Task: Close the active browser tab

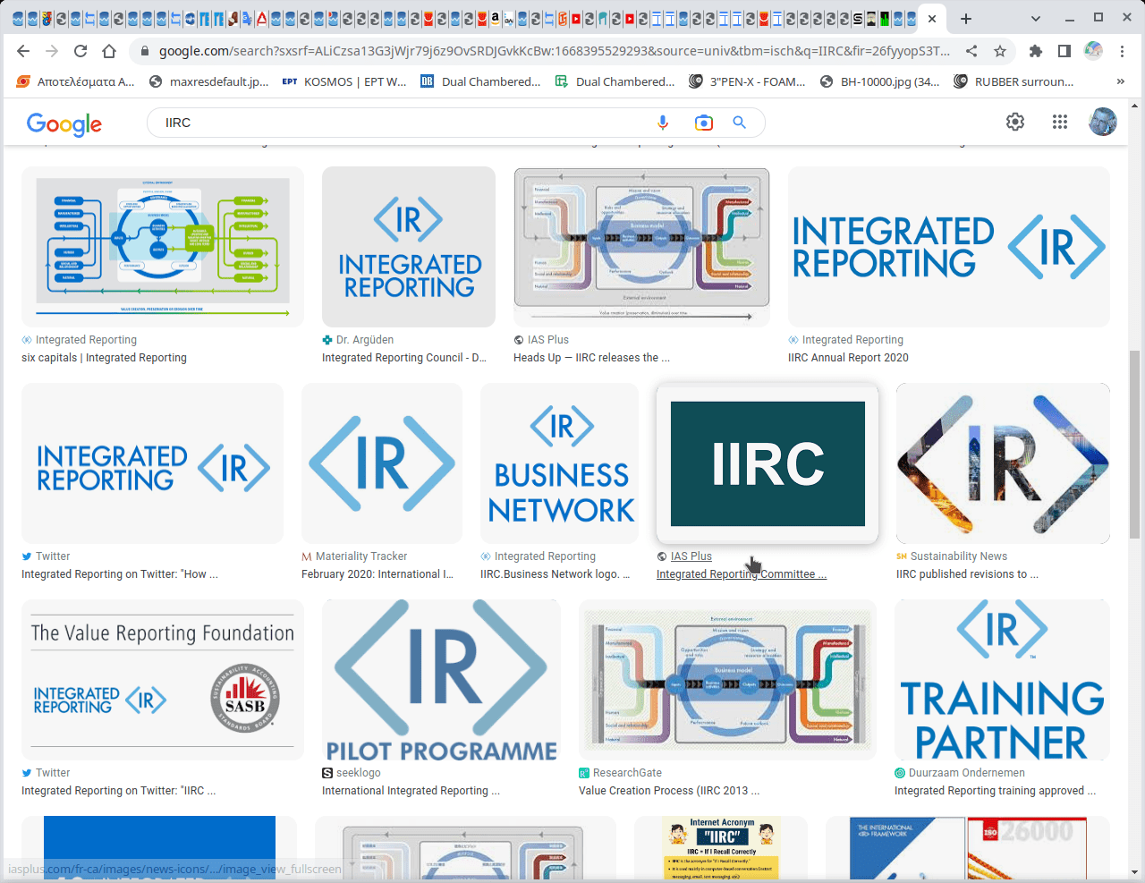Action: pyautogui.click(x=932, y=18)
